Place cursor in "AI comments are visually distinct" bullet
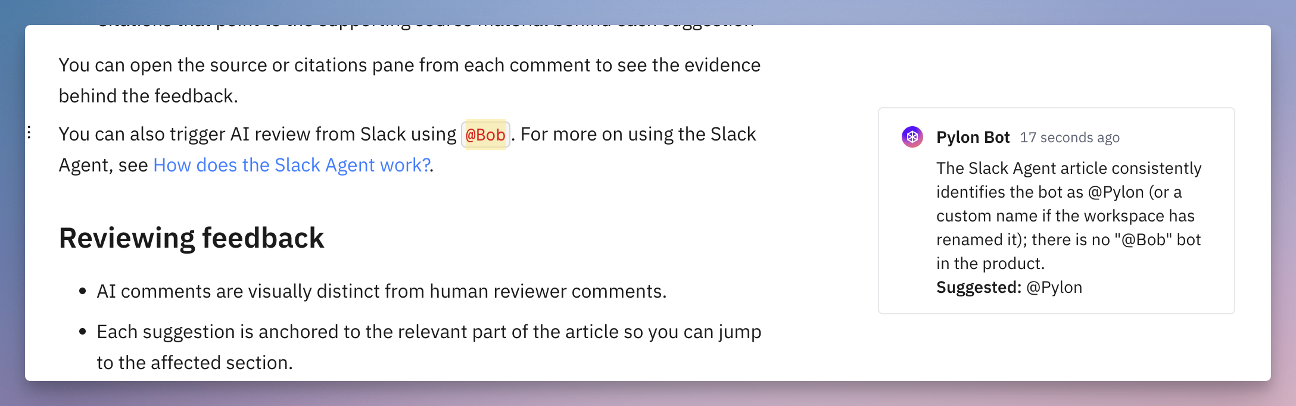 click(x=381, y=292)
